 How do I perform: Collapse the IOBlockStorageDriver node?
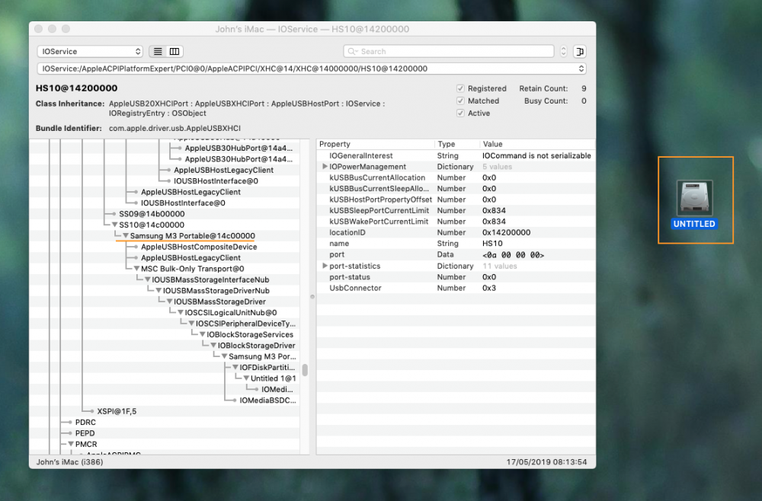213,346
